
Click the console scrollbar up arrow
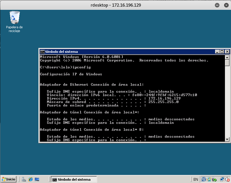point(227,57)
